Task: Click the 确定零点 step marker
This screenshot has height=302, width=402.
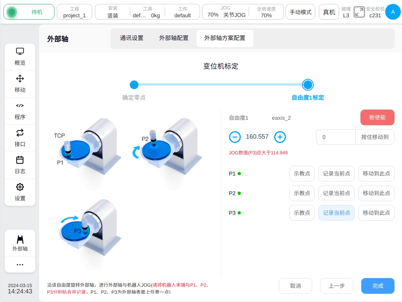Action: point(134,85)
